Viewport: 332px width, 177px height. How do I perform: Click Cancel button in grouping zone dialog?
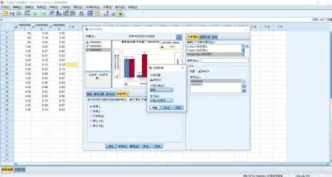pyautogui.click(x=166, y=108)
